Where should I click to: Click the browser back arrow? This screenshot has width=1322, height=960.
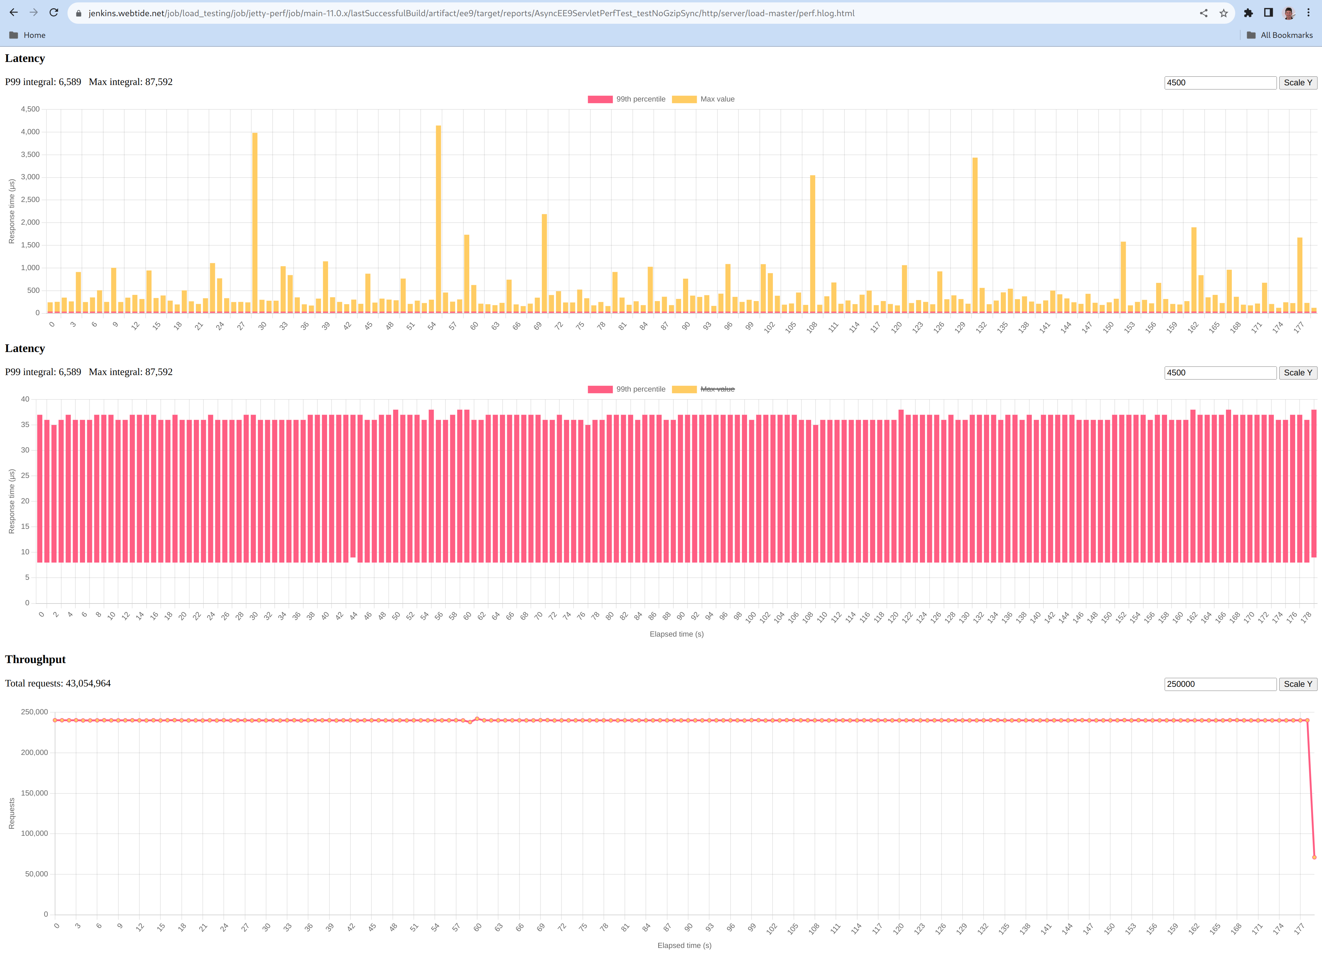[14, 13]
